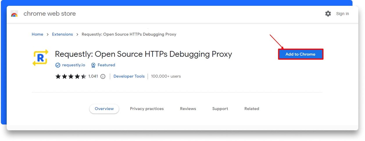Sign in to the web store
This screenshot has height=141, width=365.
[x=343, y=14]
